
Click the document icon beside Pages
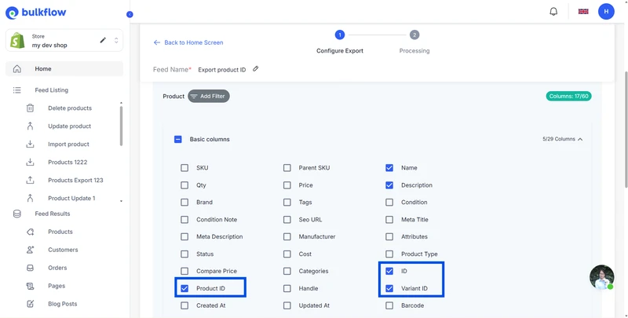(30, 286)
